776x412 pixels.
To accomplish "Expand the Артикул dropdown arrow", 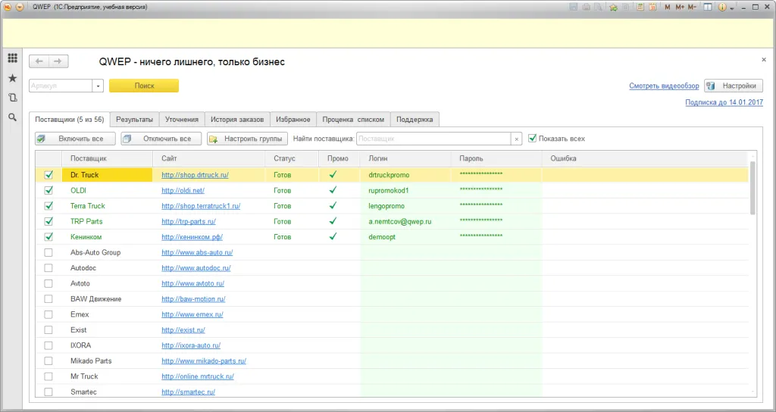I will click(98, 86).
